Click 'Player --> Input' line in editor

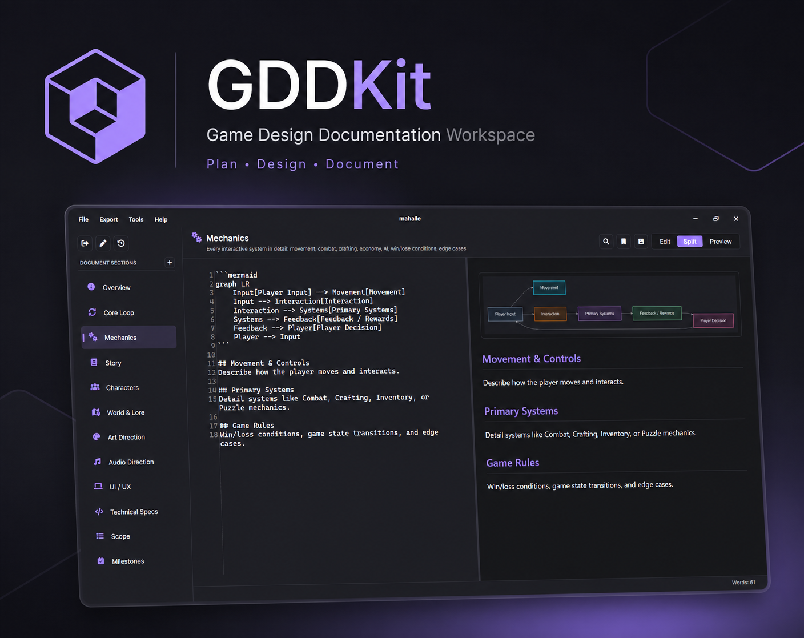(267, 337)
